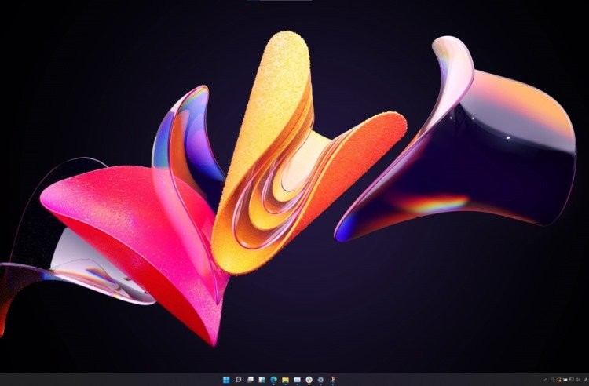This screenshot has width=589, height=386.
Task: Open the round multicolored app icon in the taskbar
Action: coord(309,380)
